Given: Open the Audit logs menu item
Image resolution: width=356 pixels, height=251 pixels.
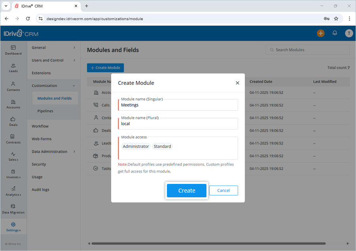Looking at the screenshot, I should tap(40, 189).
